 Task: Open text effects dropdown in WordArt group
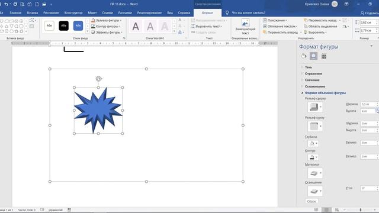tap(181, 32)
